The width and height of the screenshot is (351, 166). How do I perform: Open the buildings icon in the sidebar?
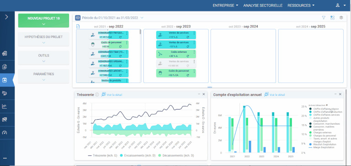tap(5, 53)
